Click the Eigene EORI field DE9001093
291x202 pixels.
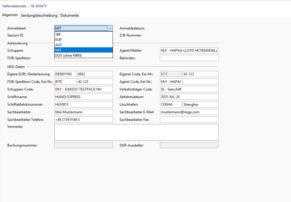[x=65, y=74]
